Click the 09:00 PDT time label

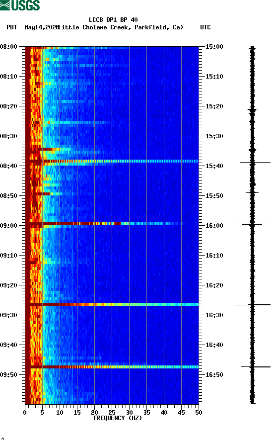coord(9,226)
